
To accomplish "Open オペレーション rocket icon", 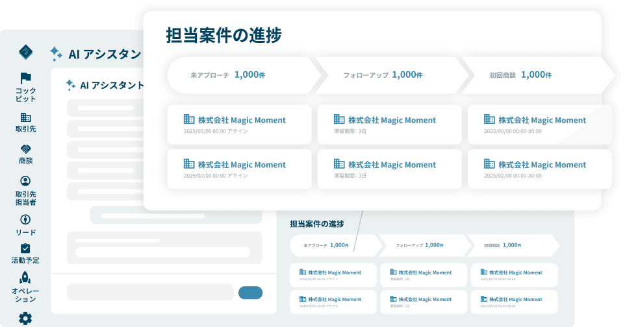I will (x=25, y=278).
